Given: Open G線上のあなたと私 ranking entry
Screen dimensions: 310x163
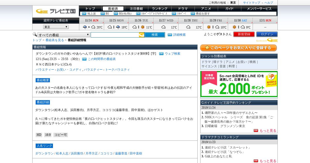Looking at the screenshot, I should tap(218, 156).
